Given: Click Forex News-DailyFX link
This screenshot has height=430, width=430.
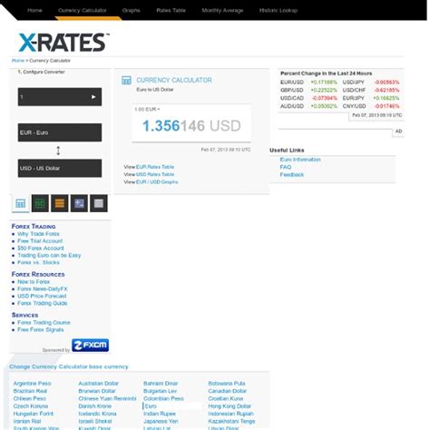Looking at the screenshot, I should tap(43, 288).
